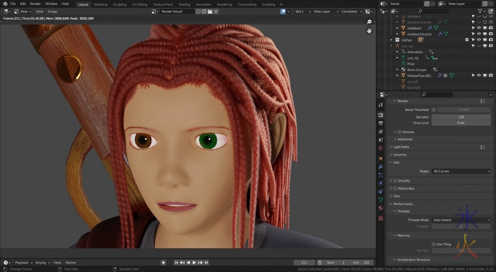496x272 pixels.
Task: Open the hair Shape 3D Curves dropdown
Action: pos(461,171)
